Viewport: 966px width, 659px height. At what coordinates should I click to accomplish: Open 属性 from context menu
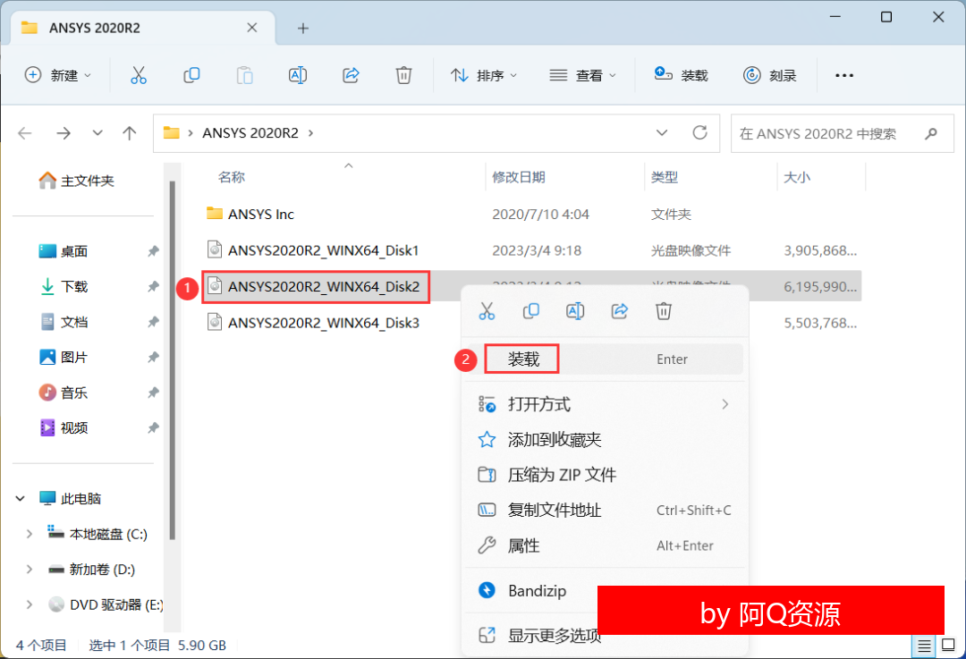(x=604, y=545)
